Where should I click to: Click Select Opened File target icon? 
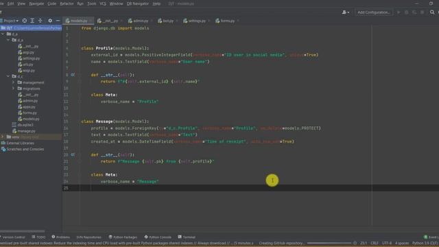click(x=25, y=21)
